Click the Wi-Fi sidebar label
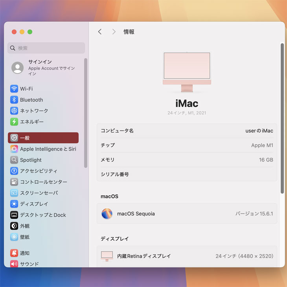 [26, 89]
